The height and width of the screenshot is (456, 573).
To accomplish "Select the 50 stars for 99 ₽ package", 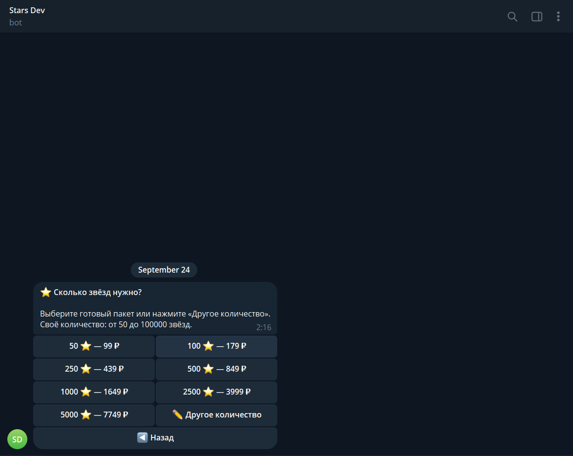I will pos(94,346).
